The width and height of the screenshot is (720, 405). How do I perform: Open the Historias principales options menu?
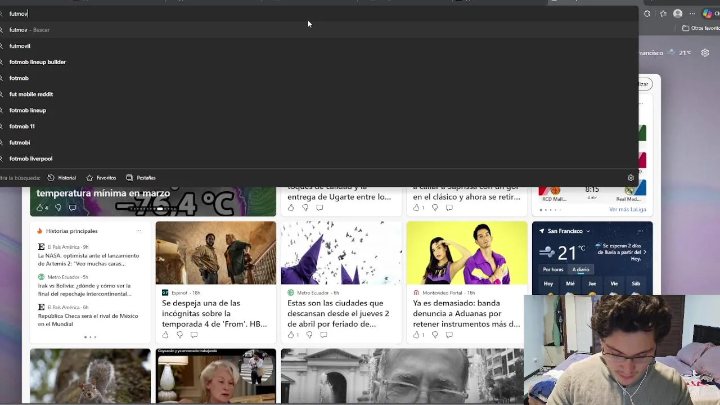[x=138, y=231]
